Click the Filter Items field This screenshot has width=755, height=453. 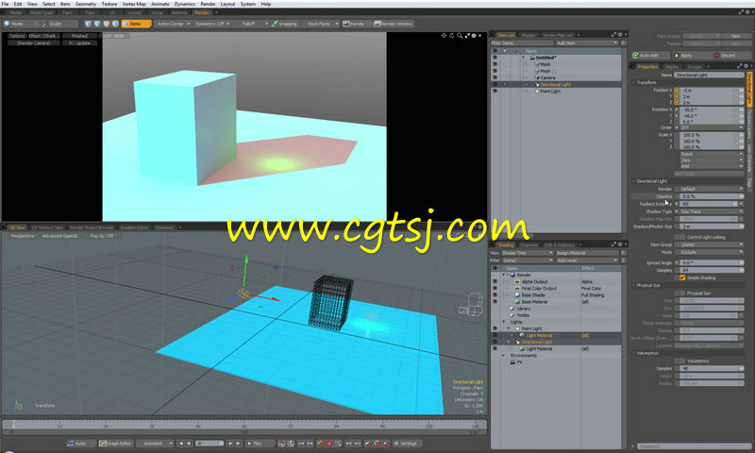point(522,42)
